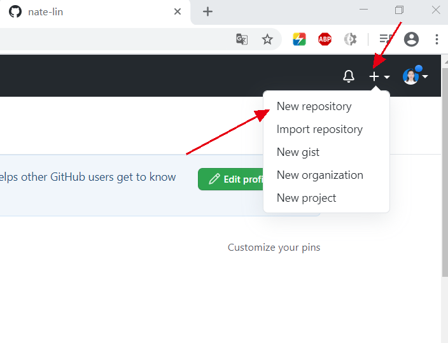Click the green Edit profile button

(232, 179)
